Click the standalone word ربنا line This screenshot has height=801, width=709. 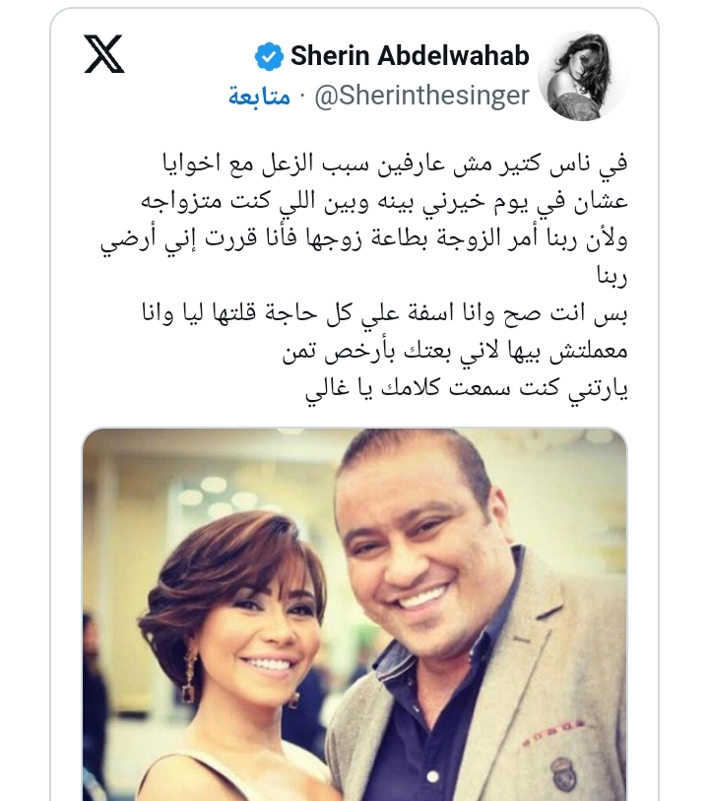612,276
